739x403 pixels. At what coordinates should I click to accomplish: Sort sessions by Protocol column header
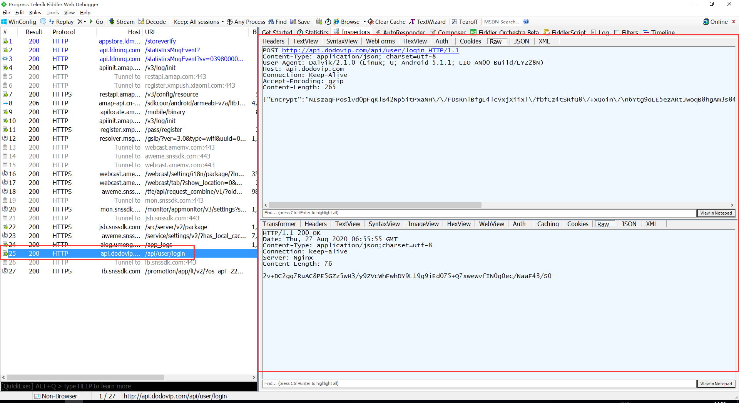tap(64, 32)
